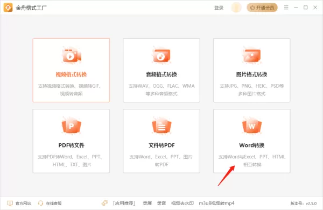Open PDF转文件 title

tap(71, 145)
